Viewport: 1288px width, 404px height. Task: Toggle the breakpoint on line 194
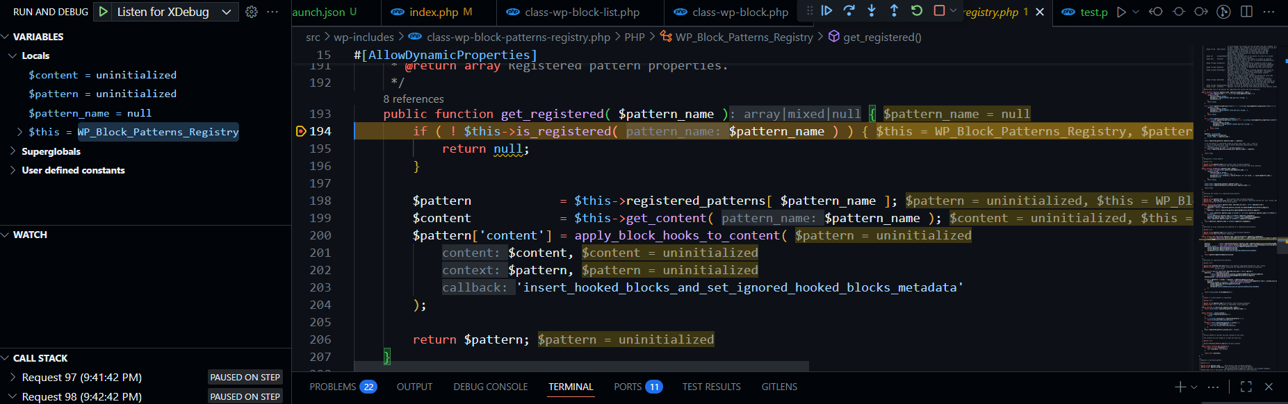301,131
